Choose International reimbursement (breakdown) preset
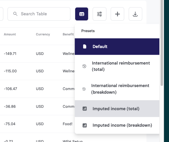The height and width of the screenshot is (142, 169). click(x=117, y=89)
